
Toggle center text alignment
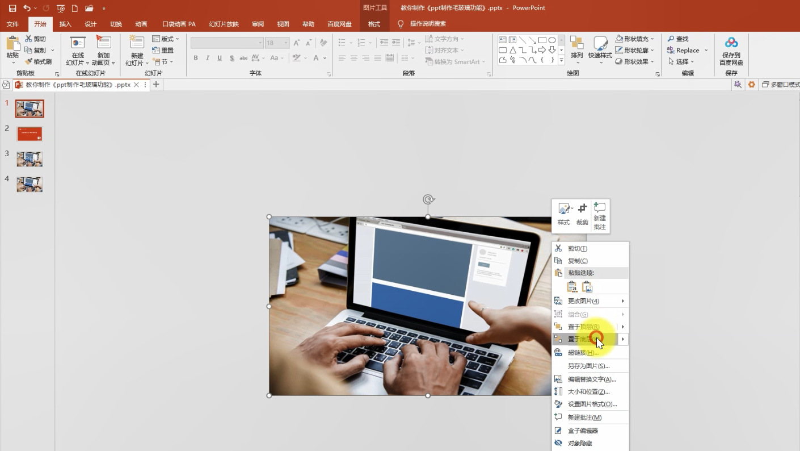pos(353,58)
